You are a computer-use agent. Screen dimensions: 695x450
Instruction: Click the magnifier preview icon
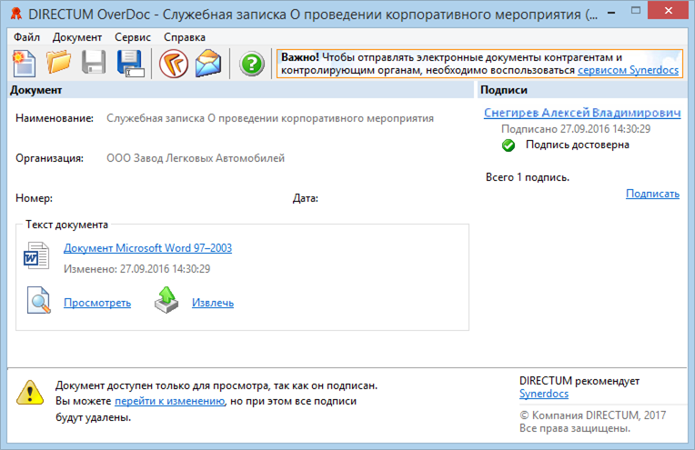coord(38,300)
